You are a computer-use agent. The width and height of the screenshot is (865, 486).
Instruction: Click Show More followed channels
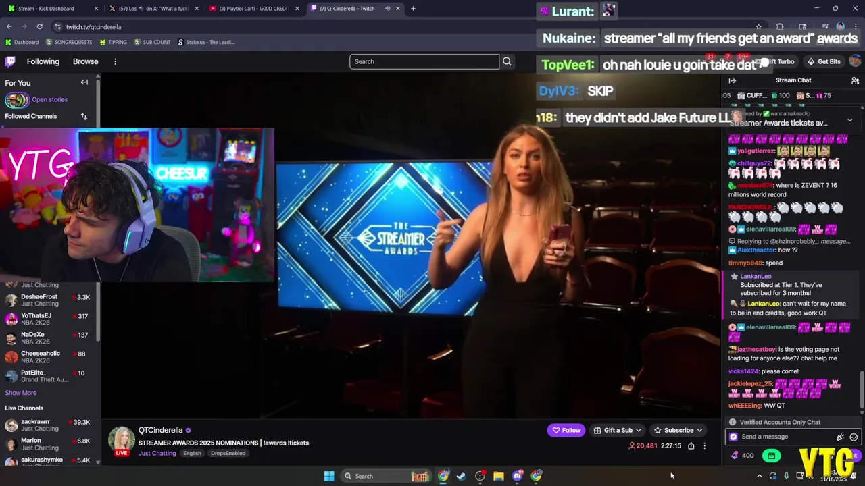click(21, 393)
